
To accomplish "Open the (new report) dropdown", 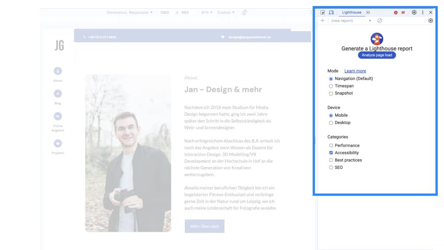I will point(351,20).
